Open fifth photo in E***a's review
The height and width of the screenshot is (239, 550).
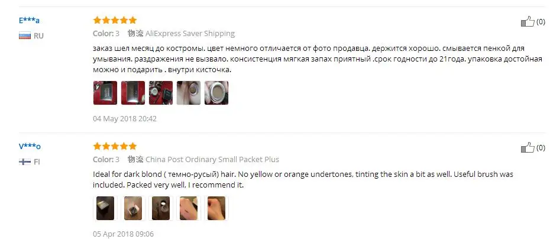216,93
